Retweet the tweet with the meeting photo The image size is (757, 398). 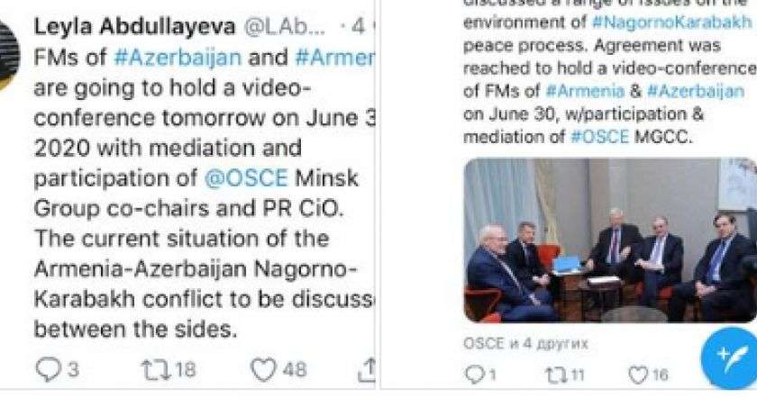point(564,375)
